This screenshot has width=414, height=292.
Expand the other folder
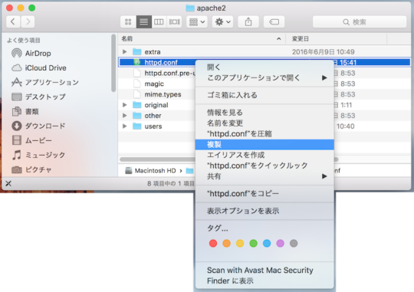(125, 116)
